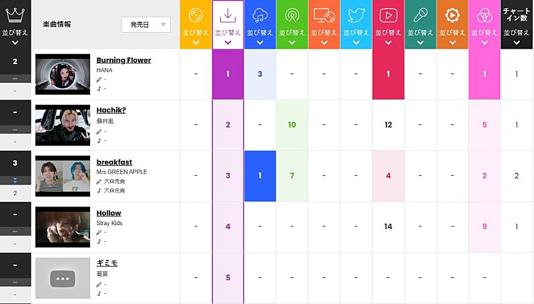The height and width of the screenshot is (304, 534).
Task: Click the orange computer and disc icon
Action: coord(324,15)
